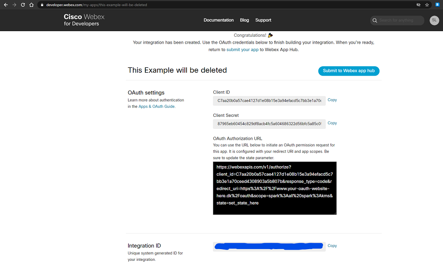Click the Integration ID heading
Image resolution: width=443 pixels, height=263 pixels.
tap(144, 246)
